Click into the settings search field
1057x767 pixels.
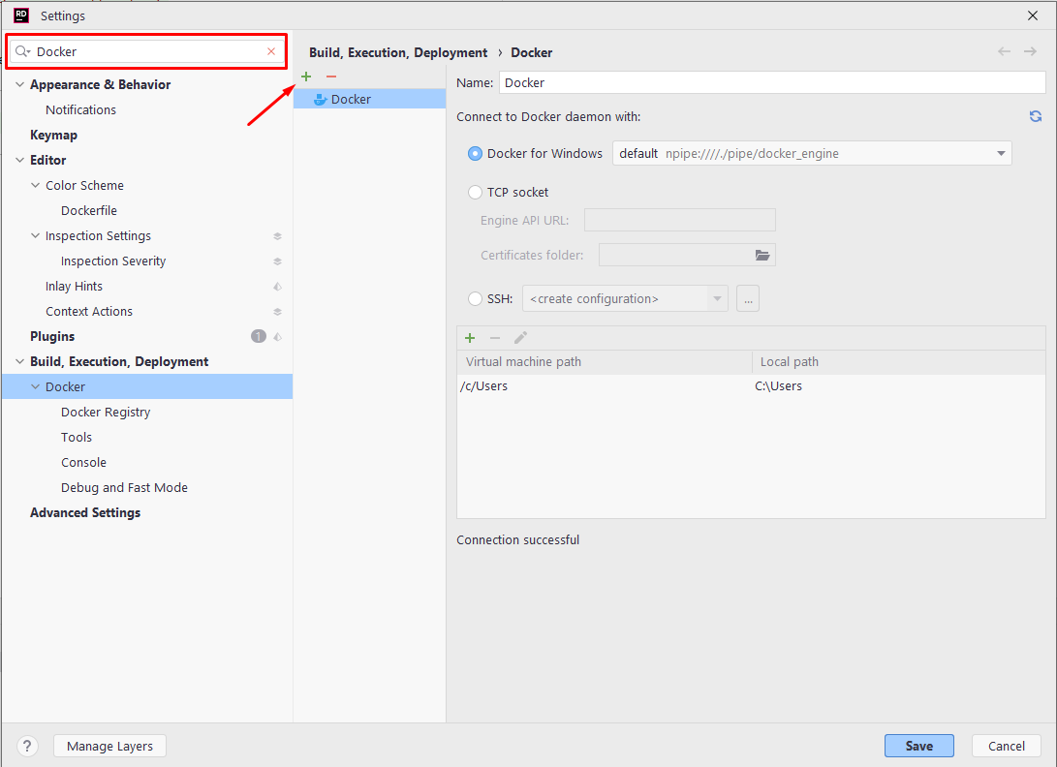coord(148,51)
